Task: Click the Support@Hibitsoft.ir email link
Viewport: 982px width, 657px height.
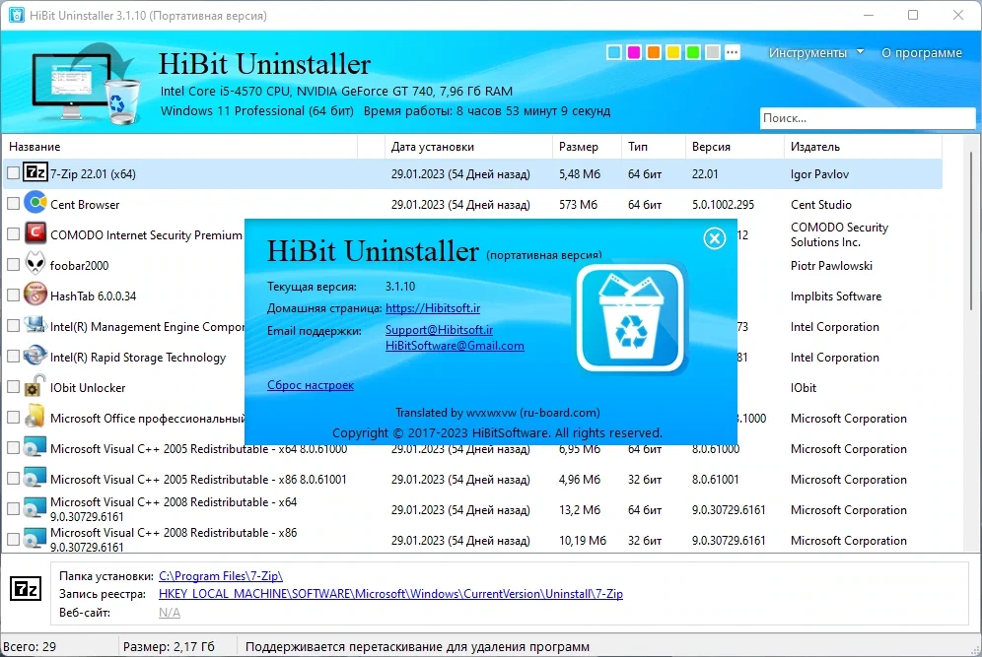Action: [x=439, y=330]
